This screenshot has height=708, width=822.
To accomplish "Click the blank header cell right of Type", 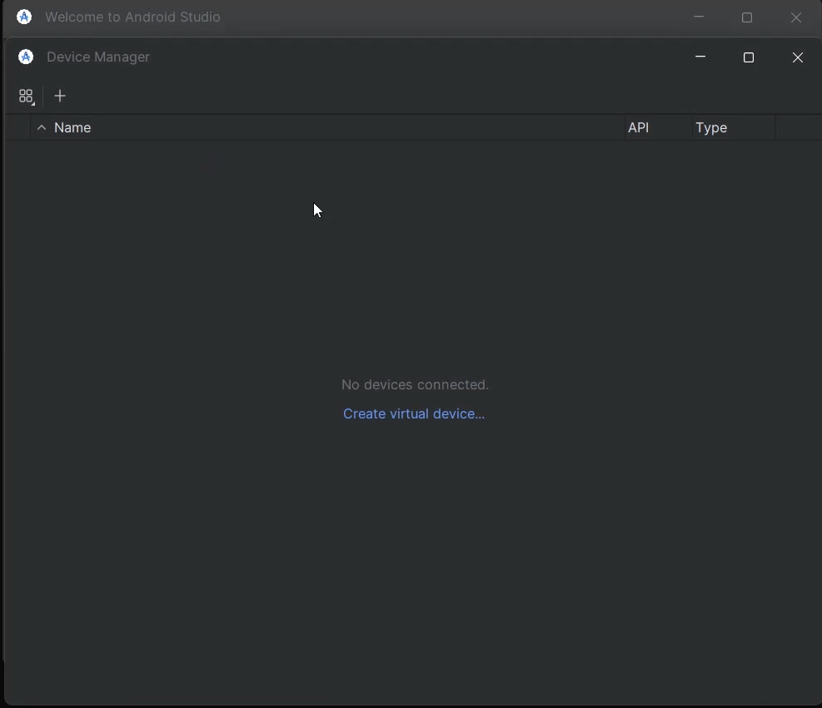I will tap(798, 128).
